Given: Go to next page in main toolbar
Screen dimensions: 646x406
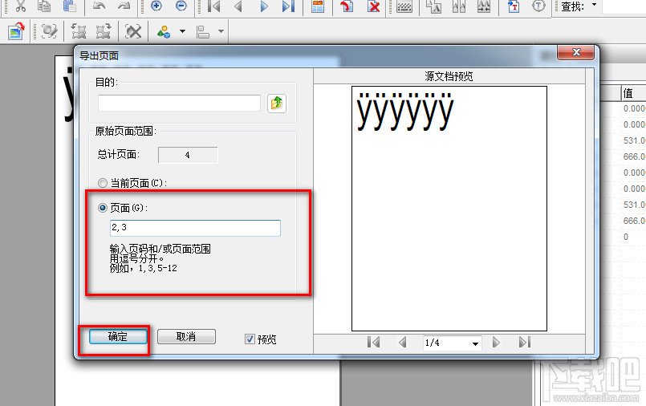Looking at the screenshot, I should pos(264,6).
